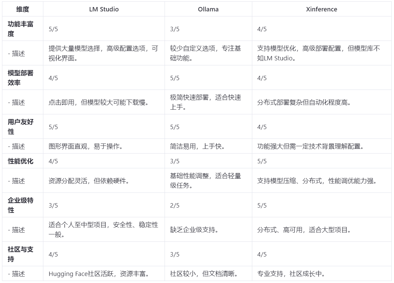
Task: Select LM Studio's 5/5 score for 用户友好性
Action: tap(53, 127)
